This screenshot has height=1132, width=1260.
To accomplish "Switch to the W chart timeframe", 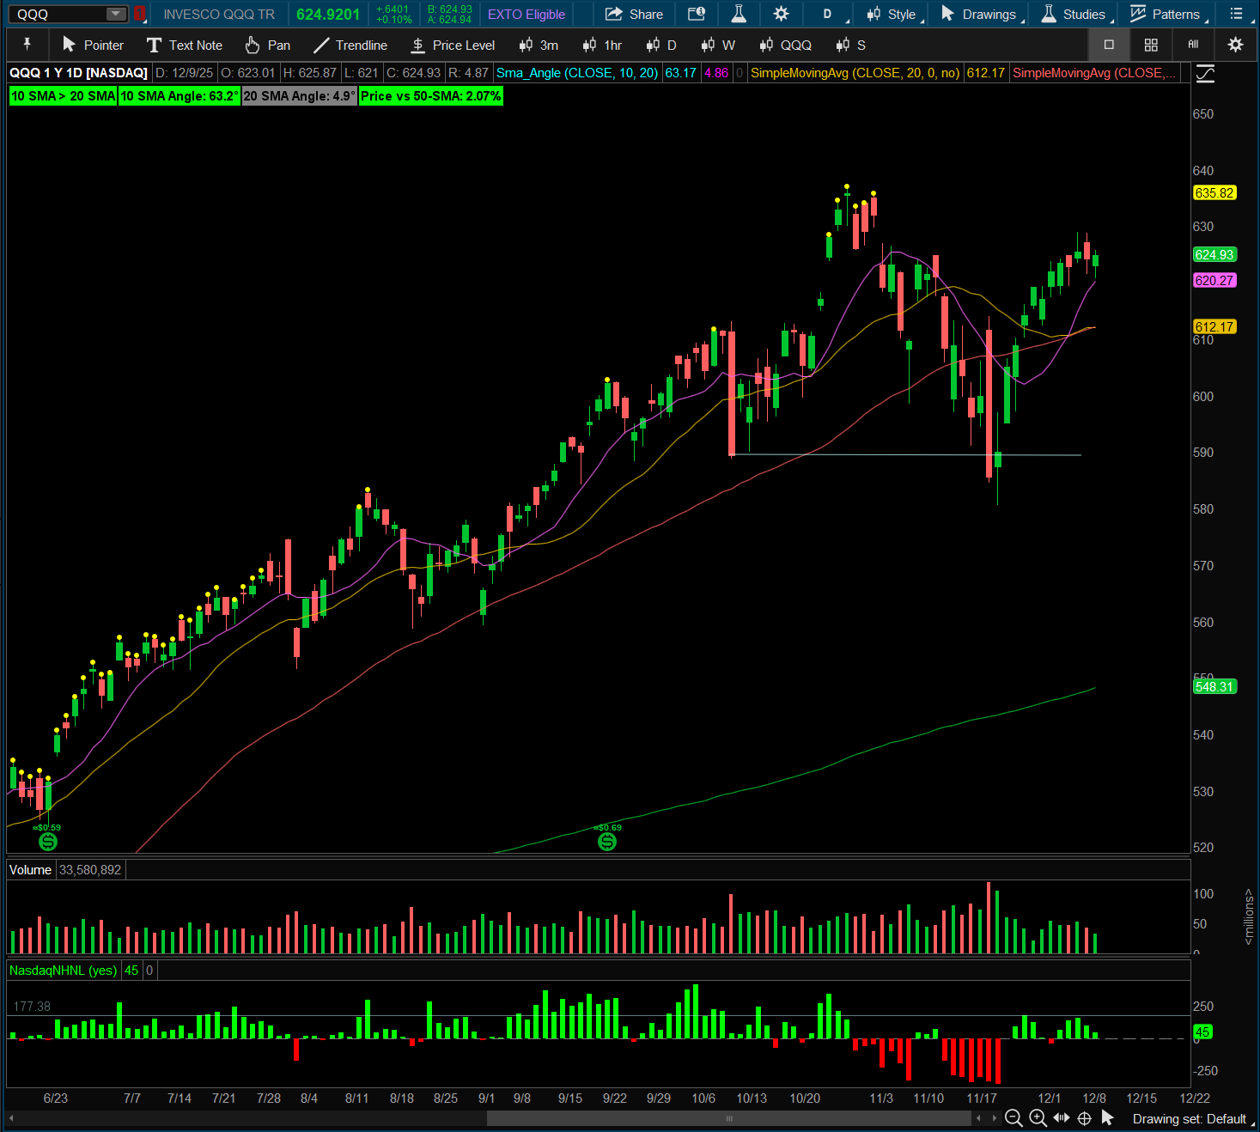I will pos(718,45).
